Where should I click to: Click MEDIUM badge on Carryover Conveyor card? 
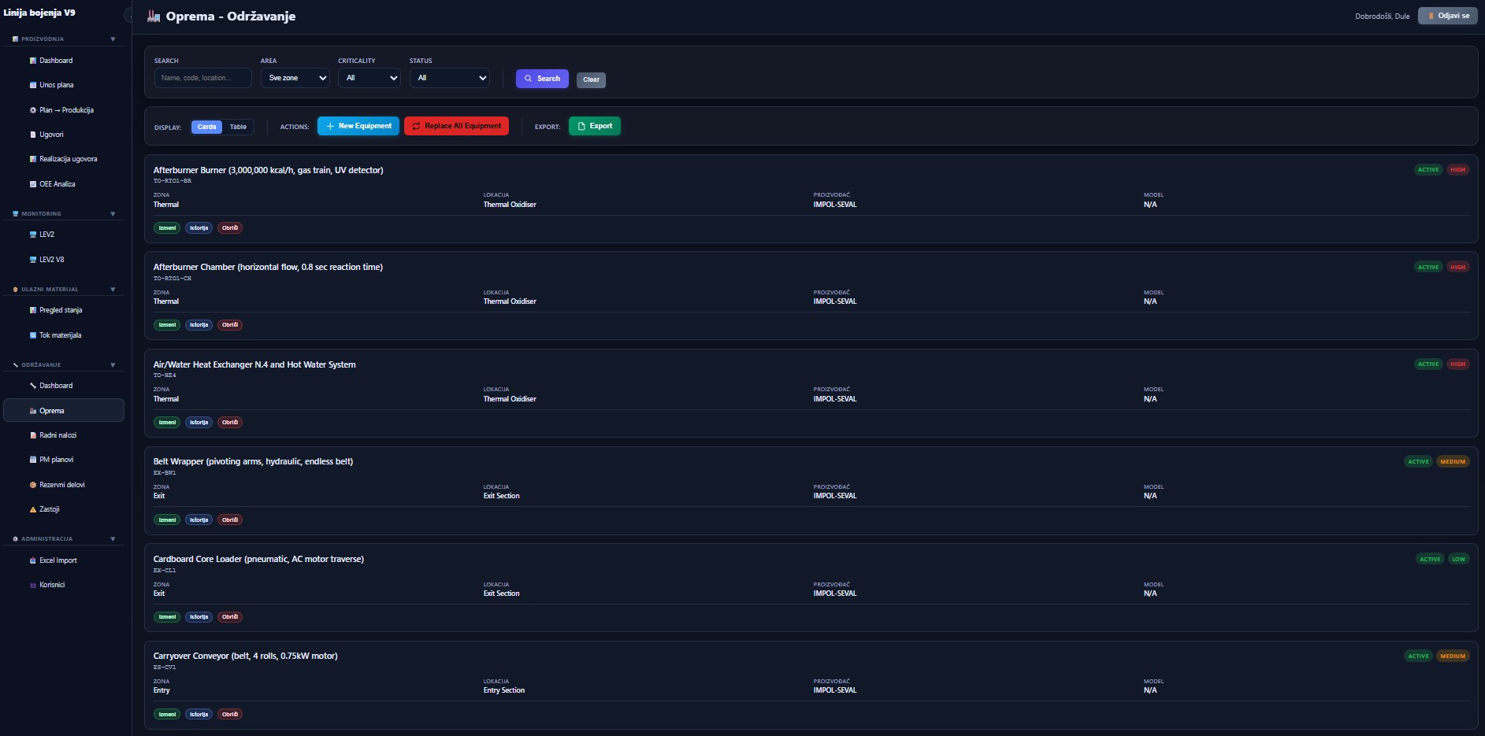click(1453, 656)
